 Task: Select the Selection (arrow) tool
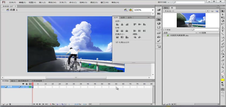tap(223, 11)
